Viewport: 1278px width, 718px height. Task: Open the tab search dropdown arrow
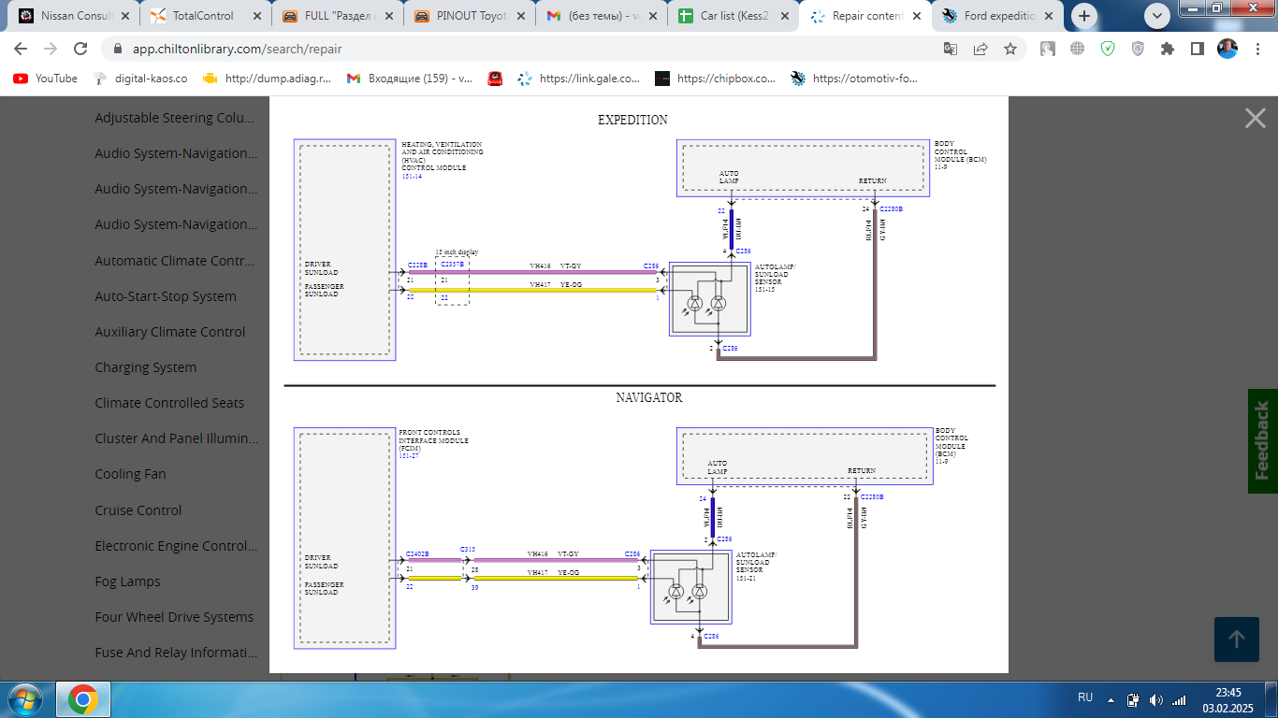[1157, 16]
